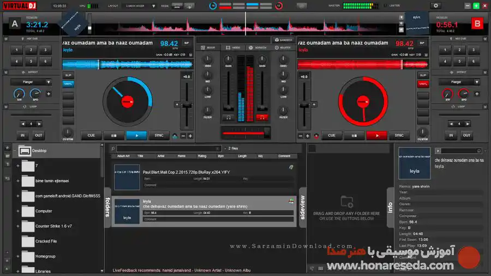Click CUE button on deck A
Image resolution: width=491 pixels, height=276 pixels.
91,135
